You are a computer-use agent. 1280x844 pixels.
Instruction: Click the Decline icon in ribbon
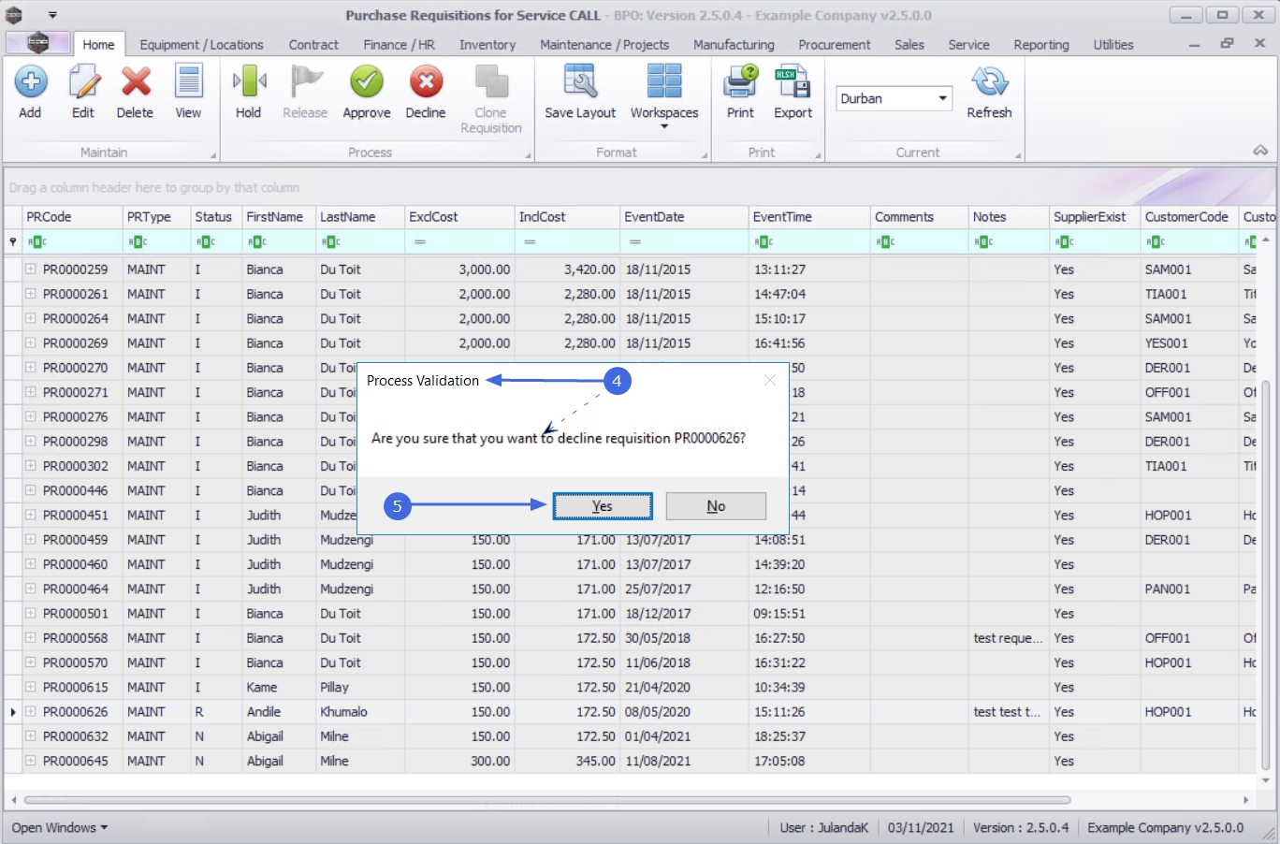tap(426, 82)
